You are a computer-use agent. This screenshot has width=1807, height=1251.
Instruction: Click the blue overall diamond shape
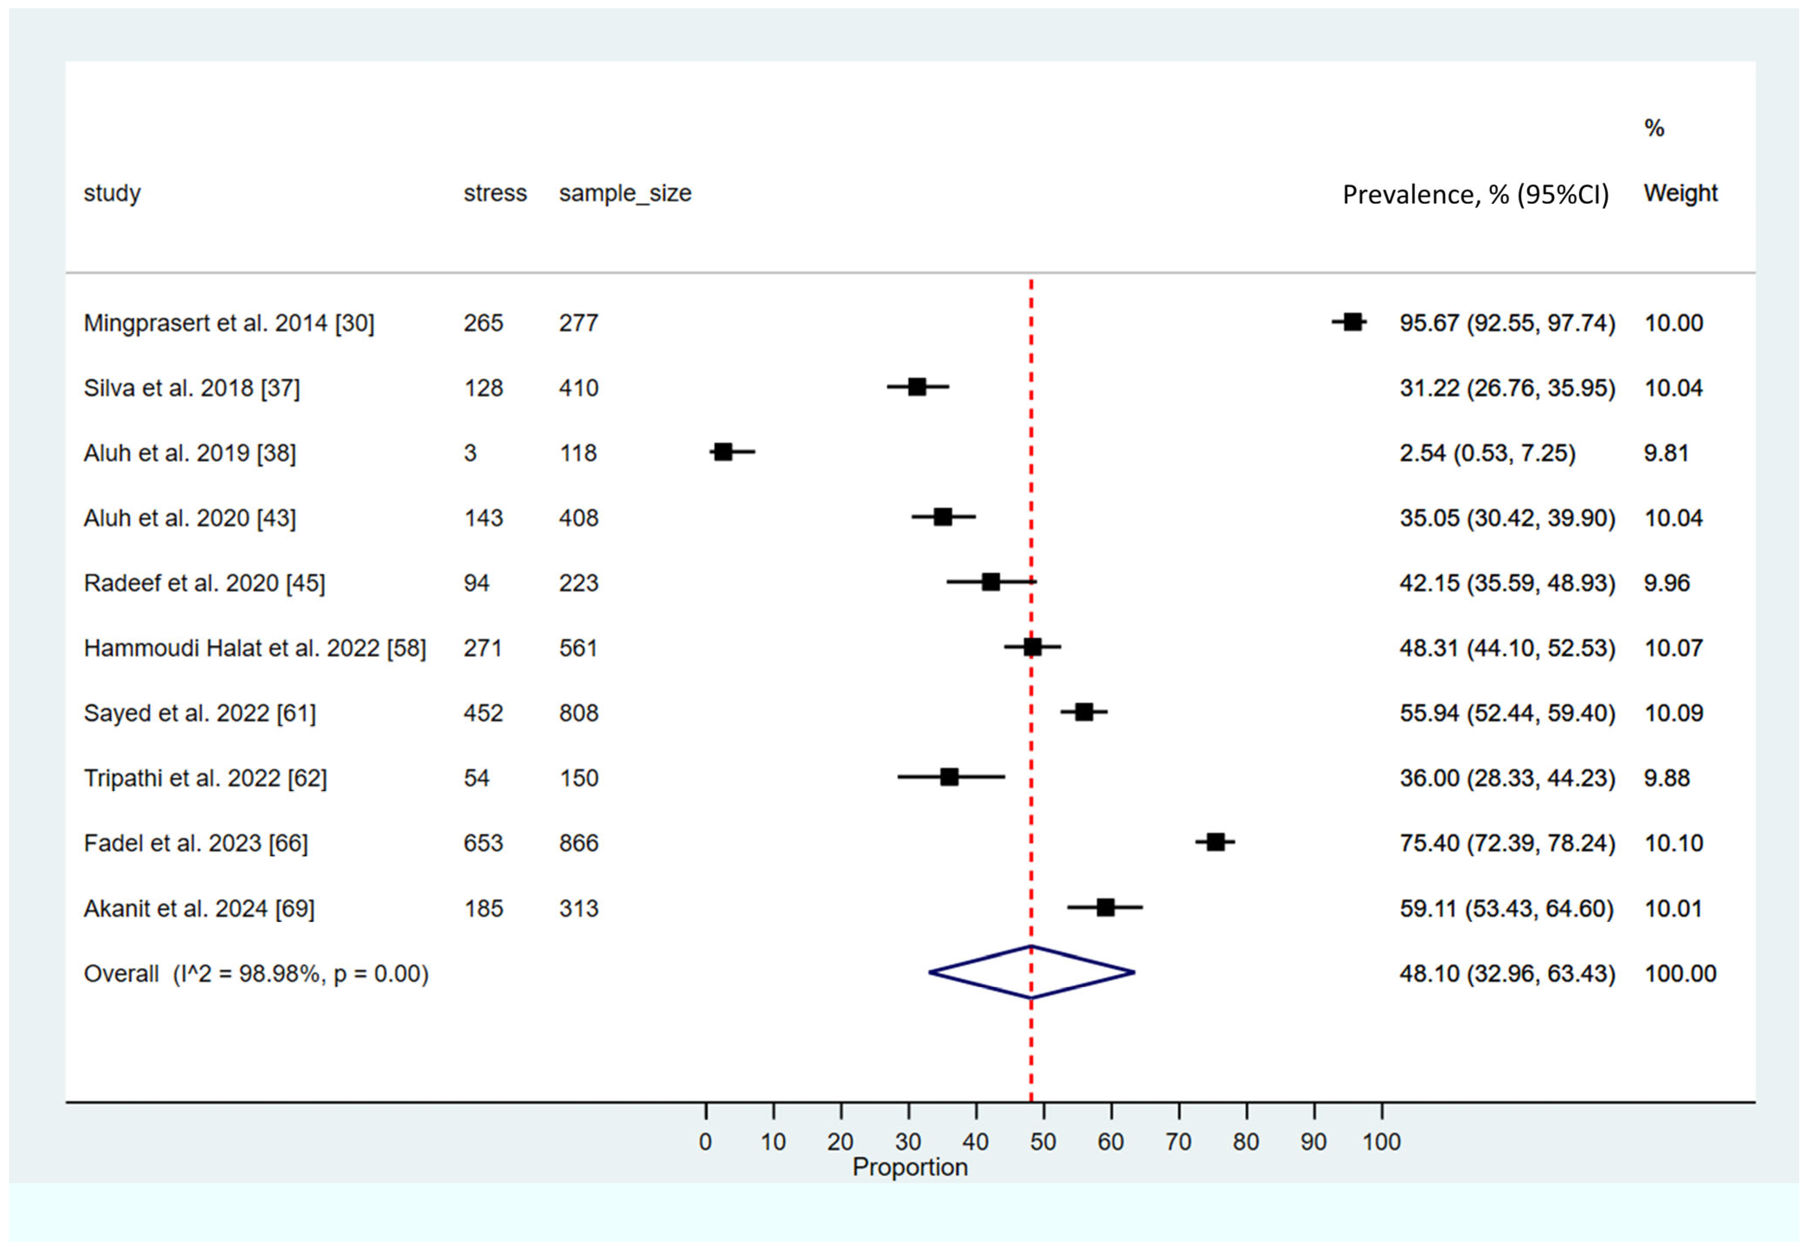coord(1031,973)
